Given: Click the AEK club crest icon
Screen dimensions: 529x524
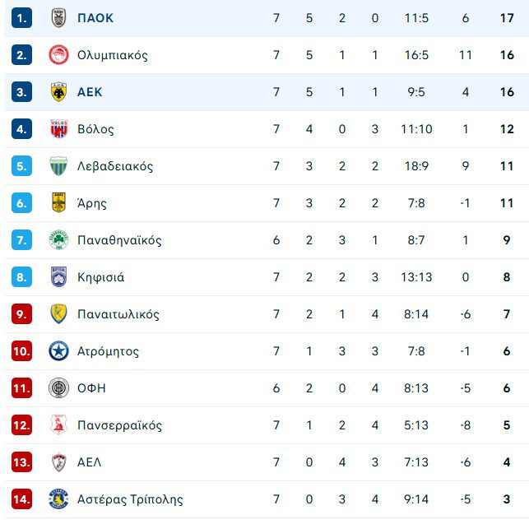Looking at the screenshot, I should pos(58,92).
